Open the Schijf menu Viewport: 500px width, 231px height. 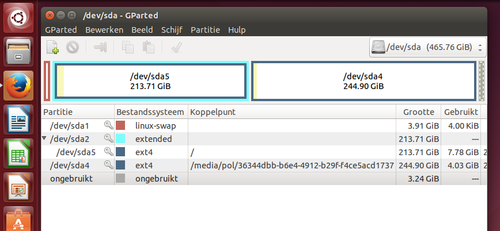coord(172,30)
